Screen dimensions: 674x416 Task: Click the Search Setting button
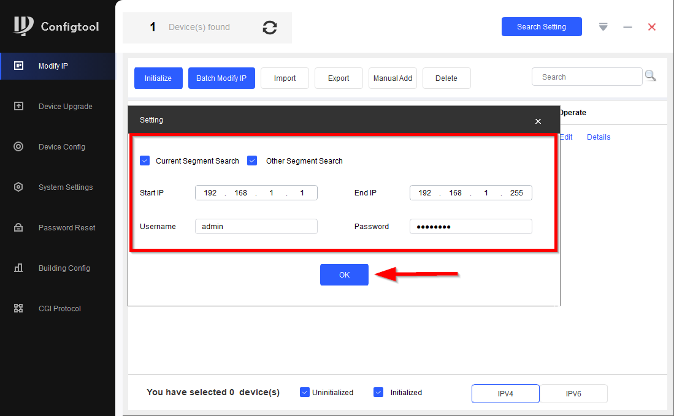tap(542, 27)
